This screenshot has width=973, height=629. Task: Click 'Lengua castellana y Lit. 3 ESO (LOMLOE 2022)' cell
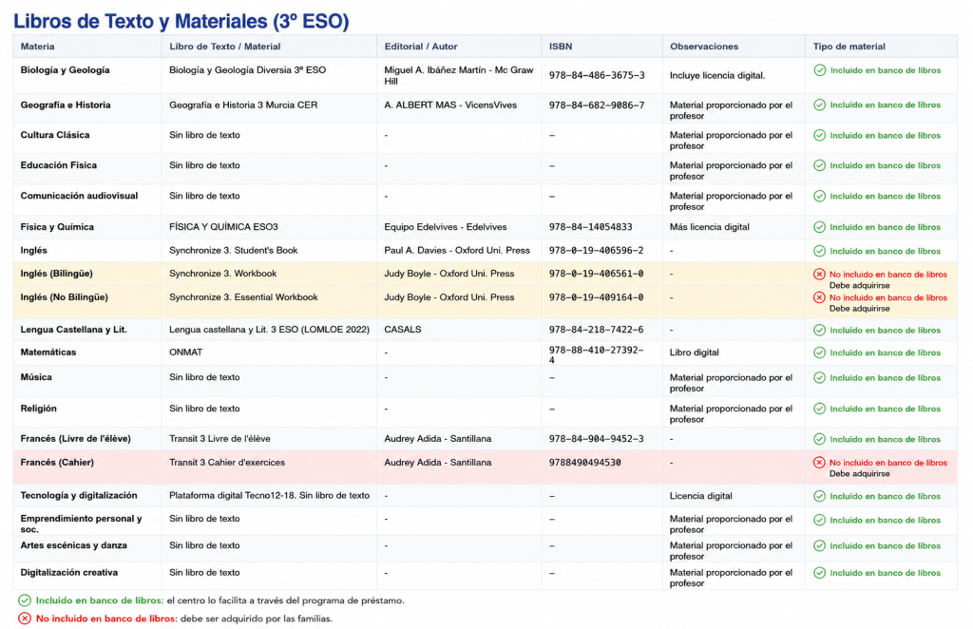pos(269,330)
